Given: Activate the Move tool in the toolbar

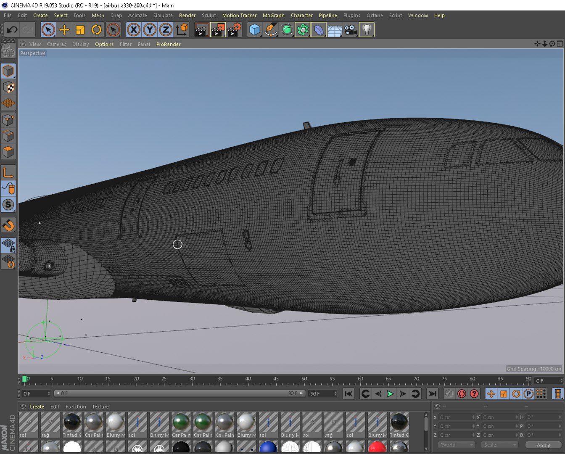Looking at the screenshot, I should (x=64, y=29).
